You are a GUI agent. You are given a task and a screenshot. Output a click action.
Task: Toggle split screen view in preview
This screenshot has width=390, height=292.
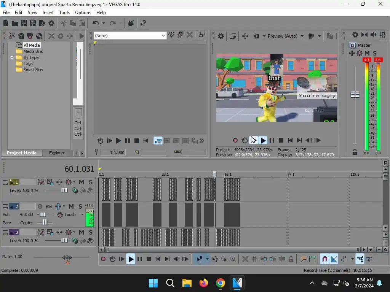point(256,36)
